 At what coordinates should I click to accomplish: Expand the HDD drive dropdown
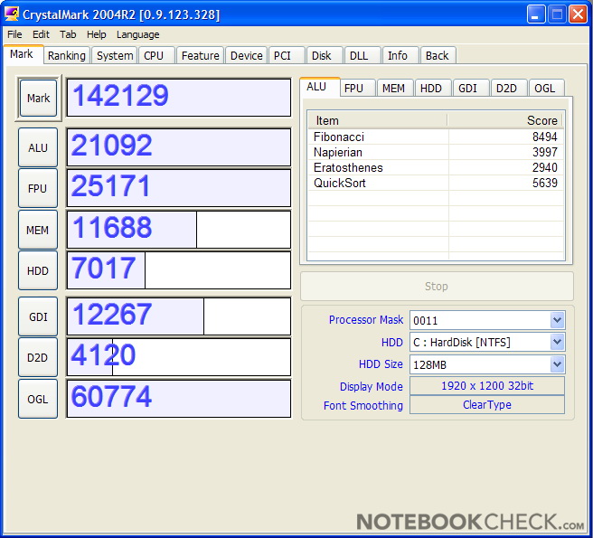pyautogui.click(x=557, y=342)
